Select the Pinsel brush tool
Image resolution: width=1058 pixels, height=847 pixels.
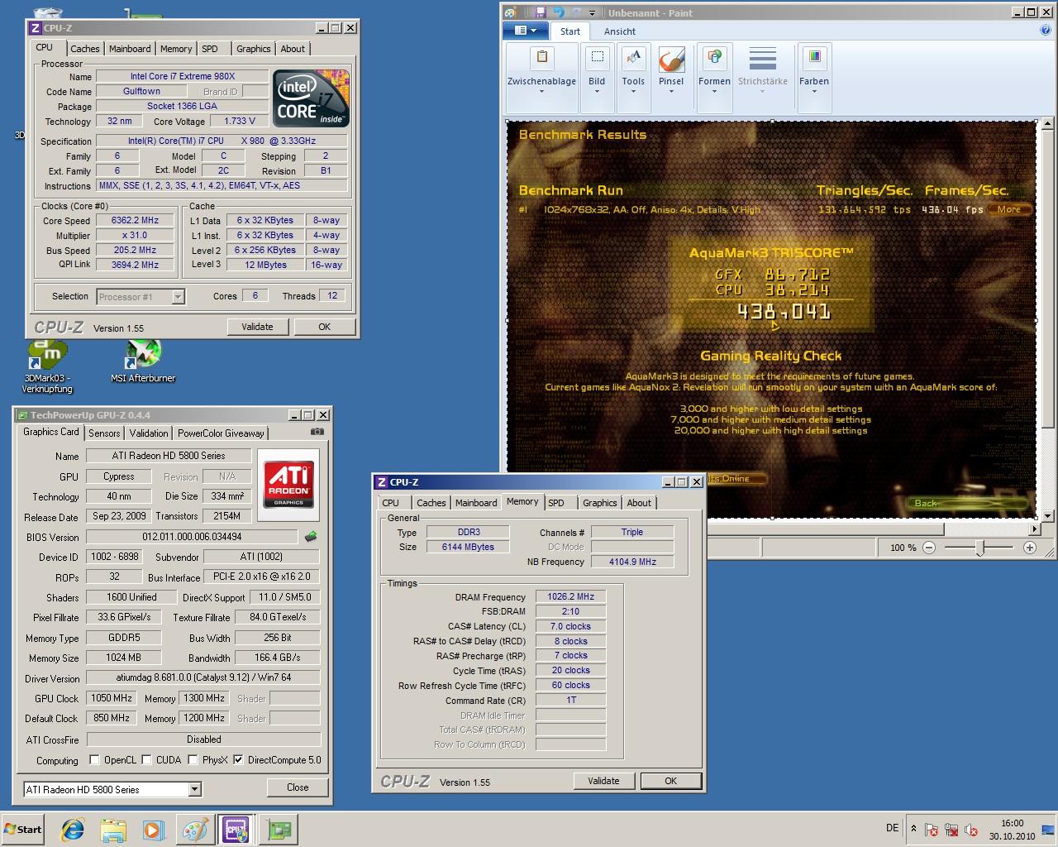click(671, 70)
